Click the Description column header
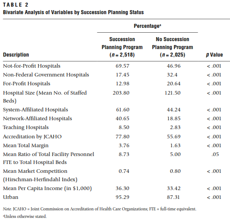This screenshot has width=230, height=221. click(16, 55)
